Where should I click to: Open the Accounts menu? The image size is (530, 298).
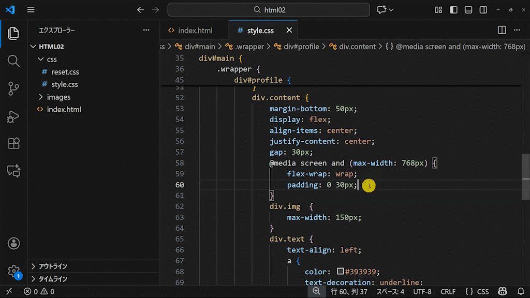13,243
